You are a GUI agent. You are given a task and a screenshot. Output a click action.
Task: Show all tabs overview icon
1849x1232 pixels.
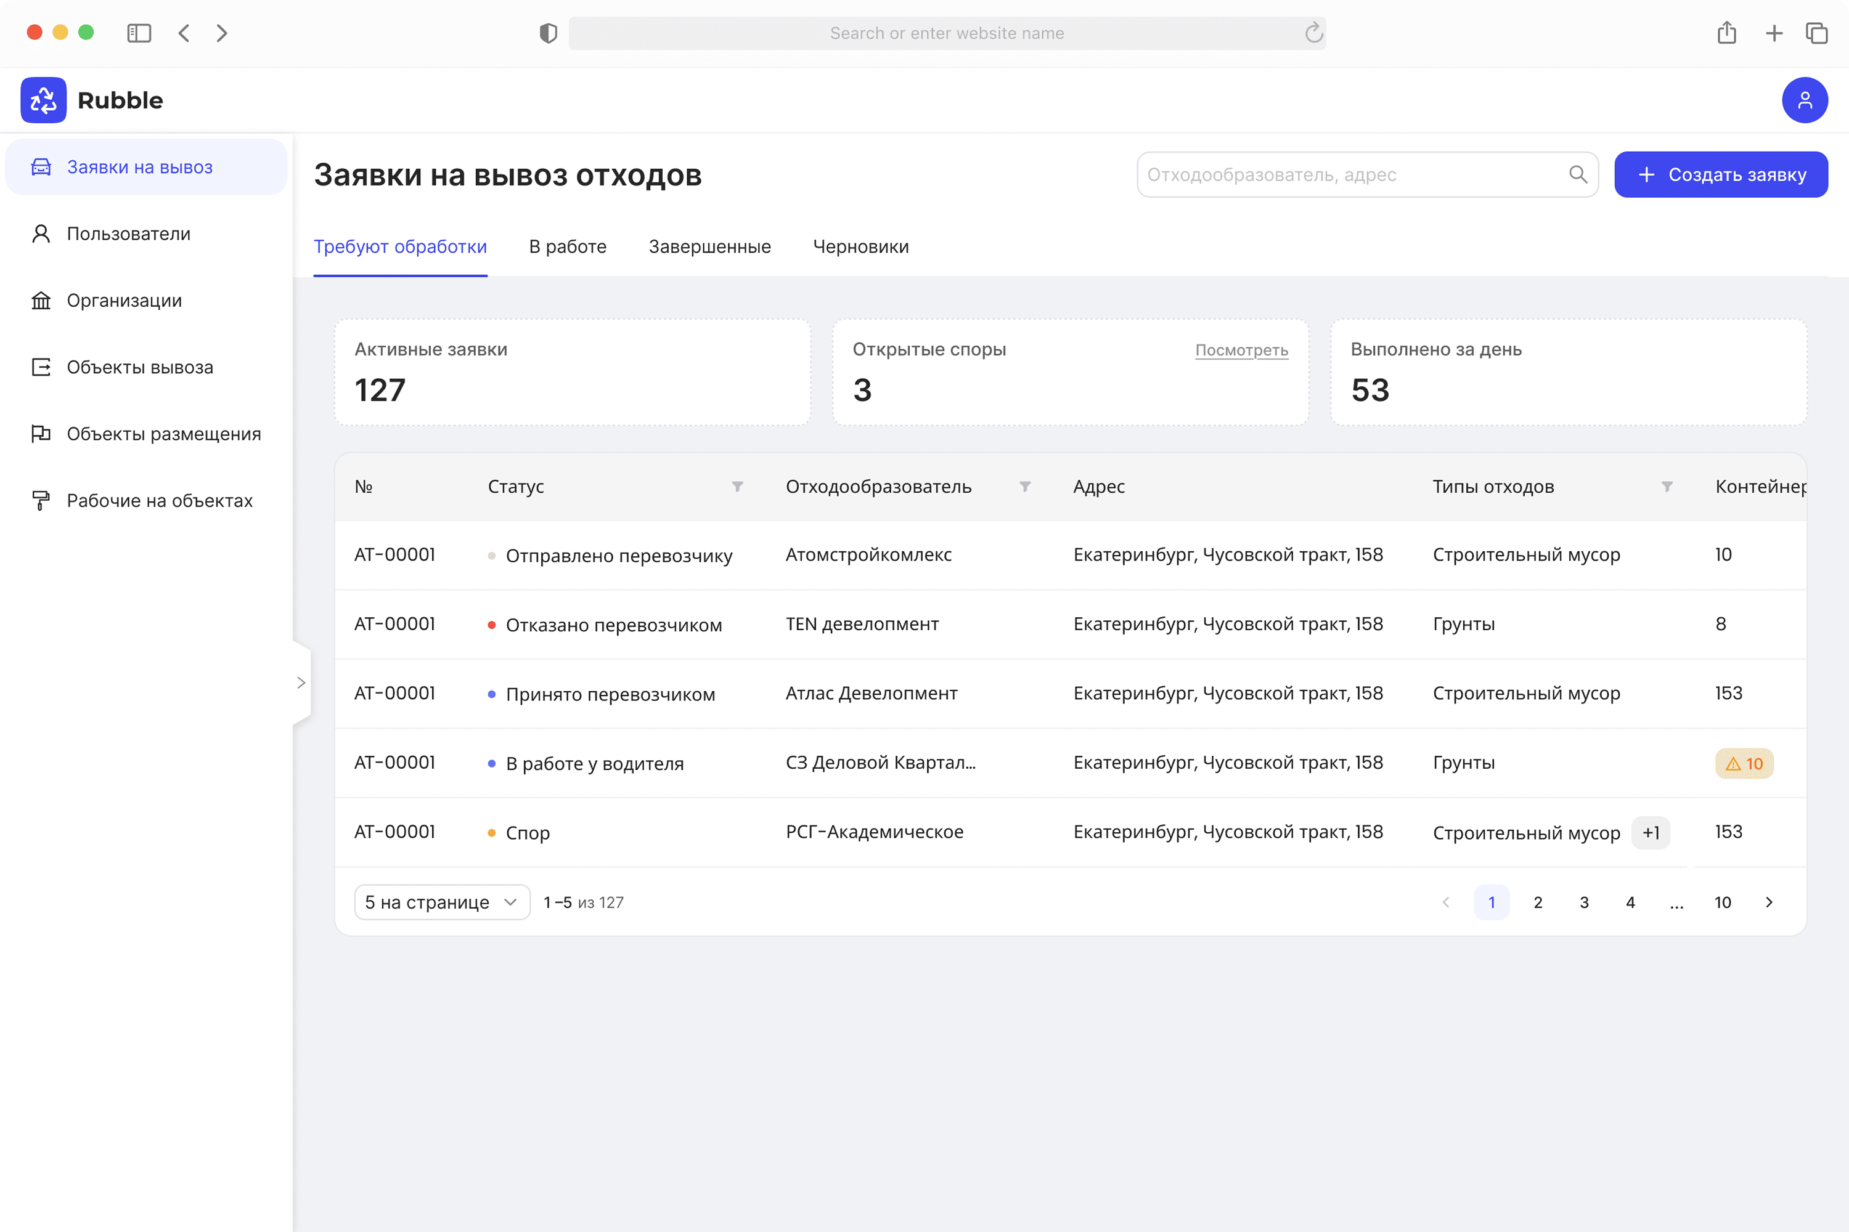coord(1817,33)
